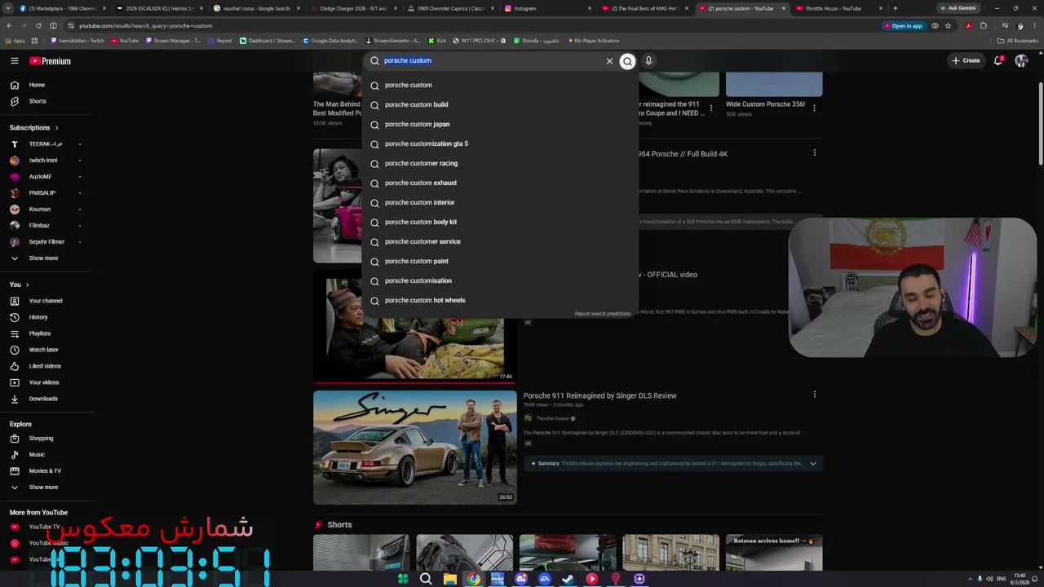
Task: Click the YouTube Premium logo
Action: [x=51, y=61]
